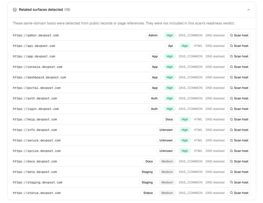Select the https://console.devpost.com URL text
The height and width of the screenshot is (203, 263).
[37, 67]
